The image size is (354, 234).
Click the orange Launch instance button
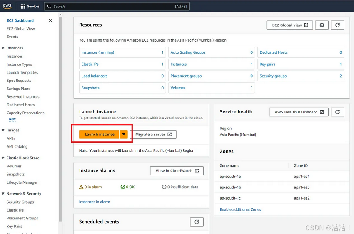[100, 134]
